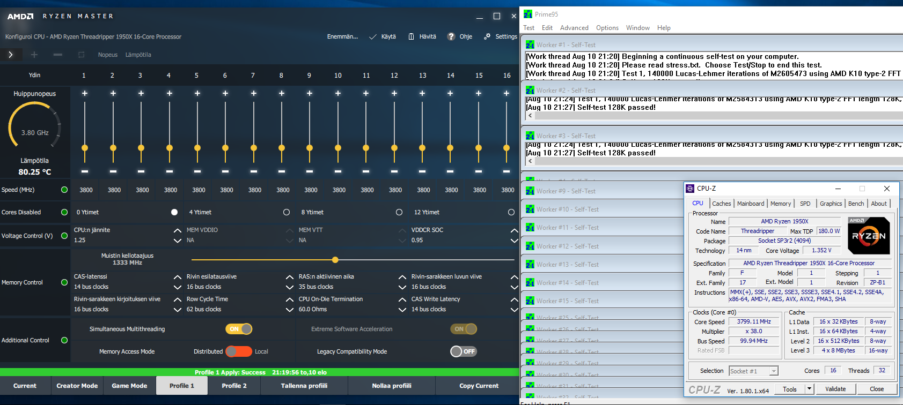This screenshot has height=405, width=903.
Task: Click Tallenna profiili button
Action: [x=304, y=386]
